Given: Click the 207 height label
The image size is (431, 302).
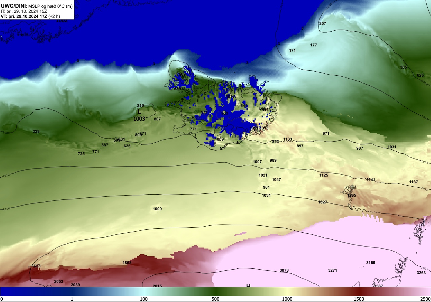Looking at the screenshot, I should [x=323, y=24].
